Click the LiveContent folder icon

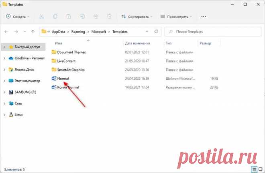(x=54, y=61)
